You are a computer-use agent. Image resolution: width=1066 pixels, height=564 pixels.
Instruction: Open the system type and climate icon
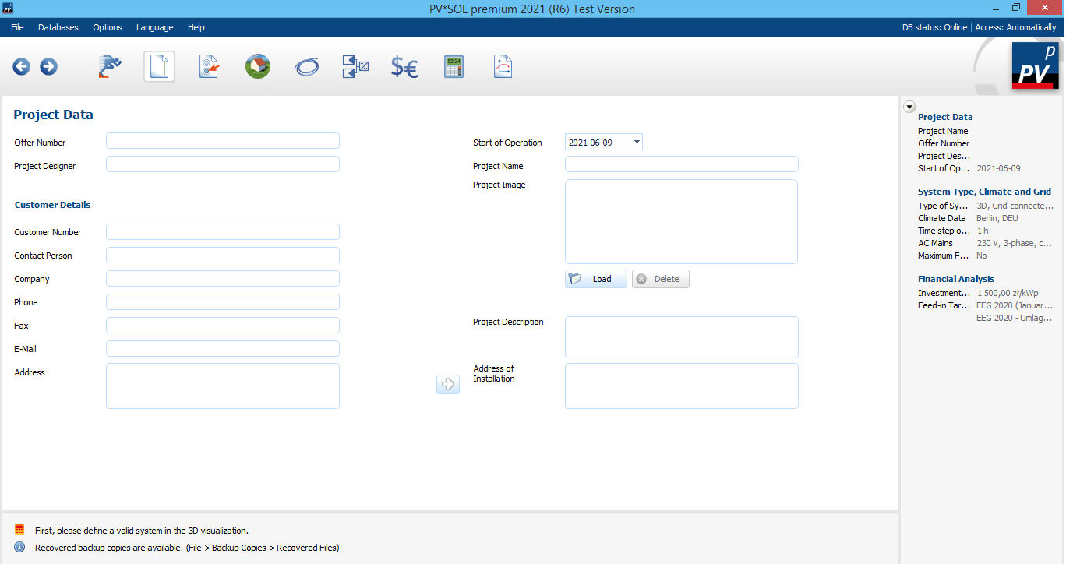point(209,67)
